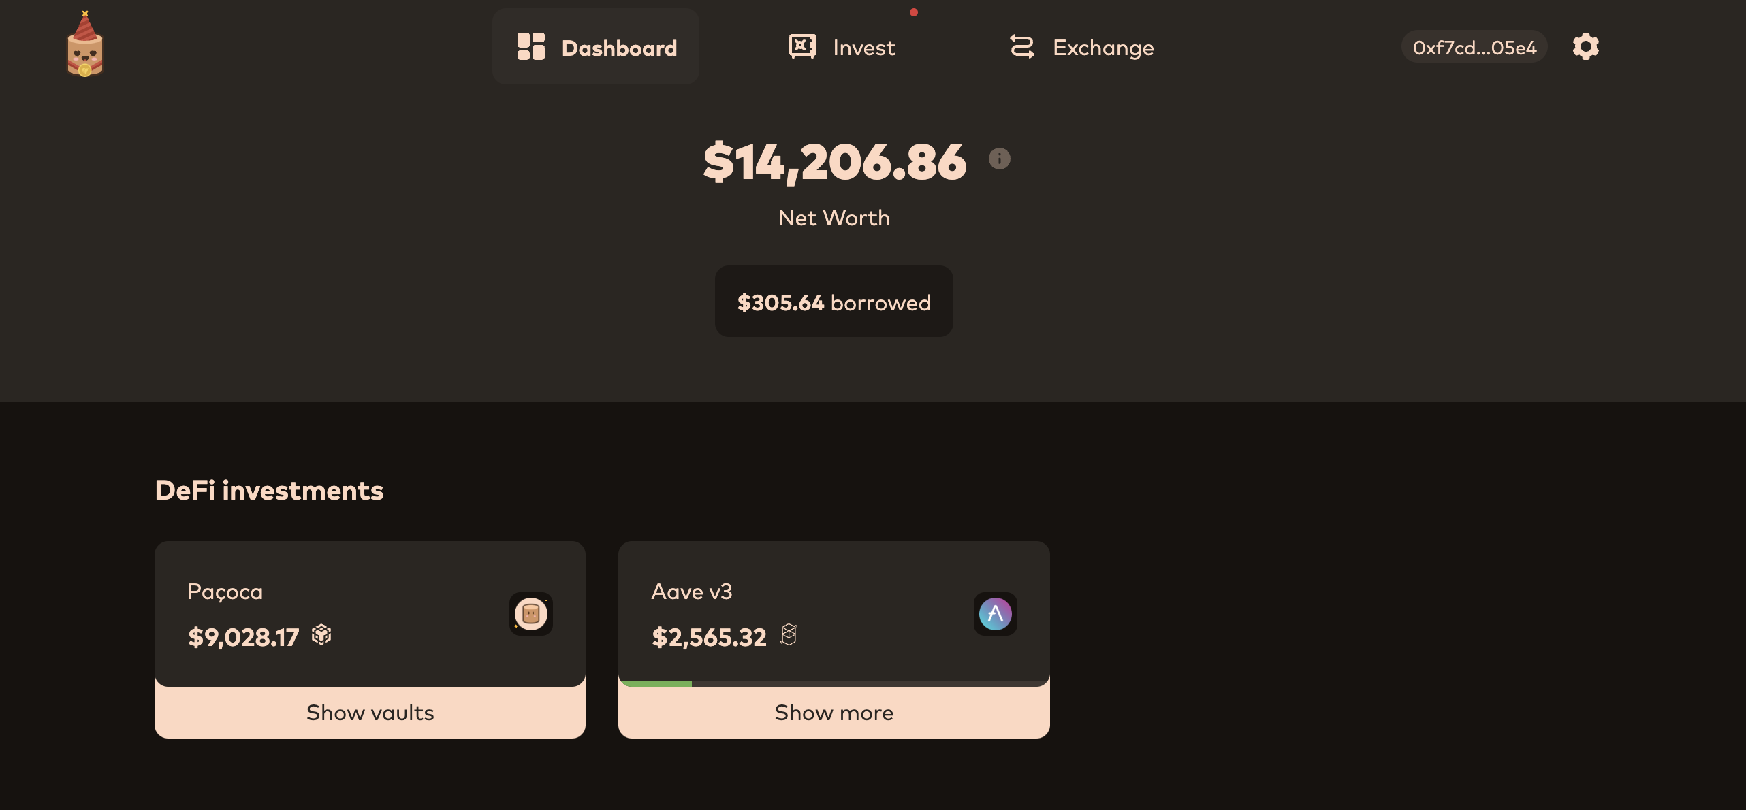Open the Exchange tab
1746x810 pixels.
click(x=1081, y=46)
